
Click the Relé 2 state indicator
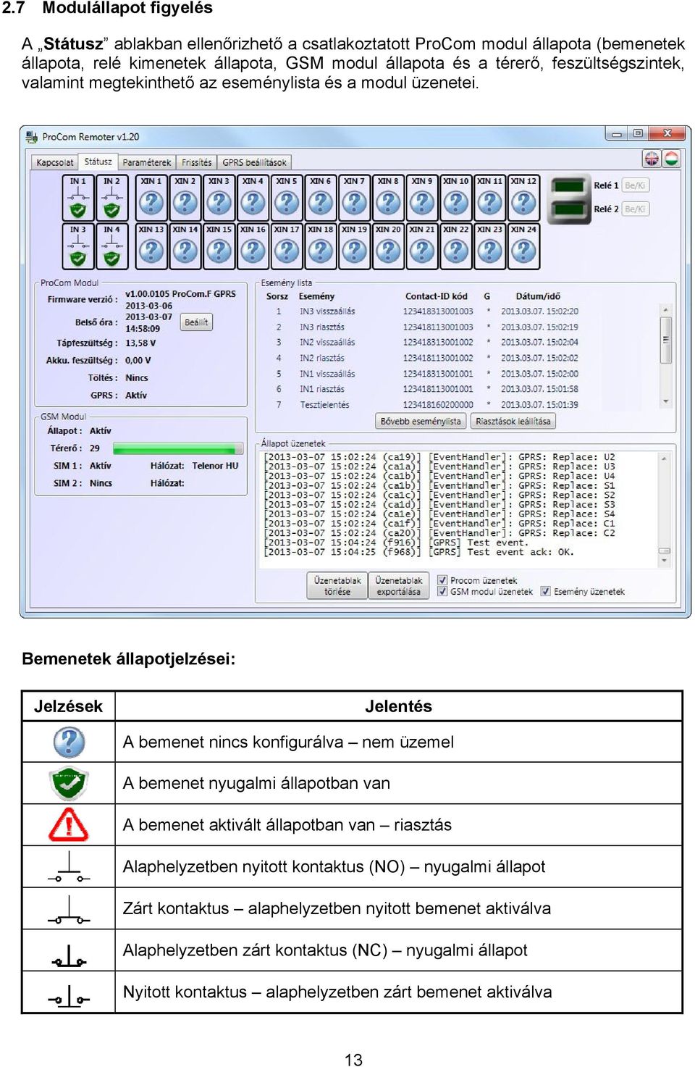click(x=569, y=209)
